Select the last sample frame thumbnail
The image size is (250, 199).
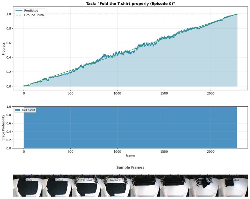point(233,185)
